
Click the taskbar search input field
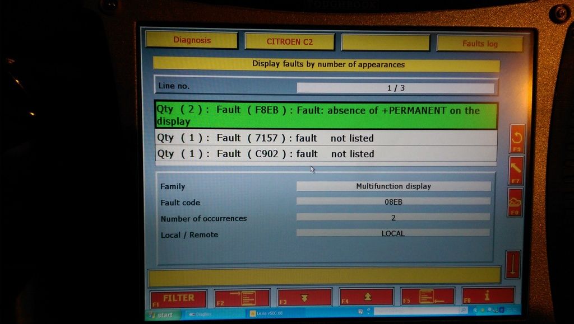(416, 311)
